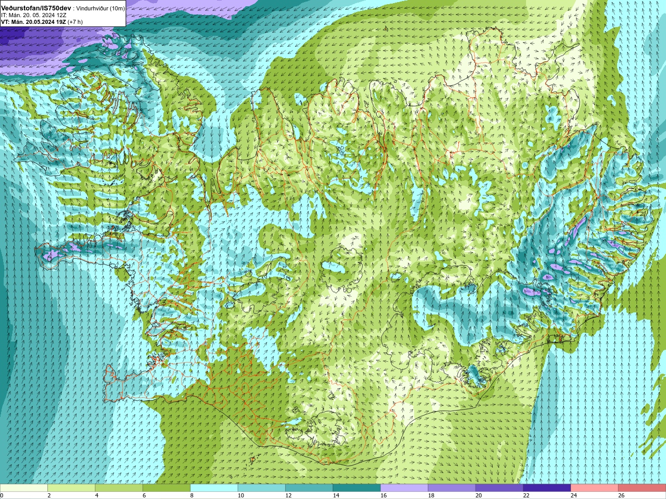666x499 pixels.
Task: Click legend scale value "14"
Action: pos(336,495)
